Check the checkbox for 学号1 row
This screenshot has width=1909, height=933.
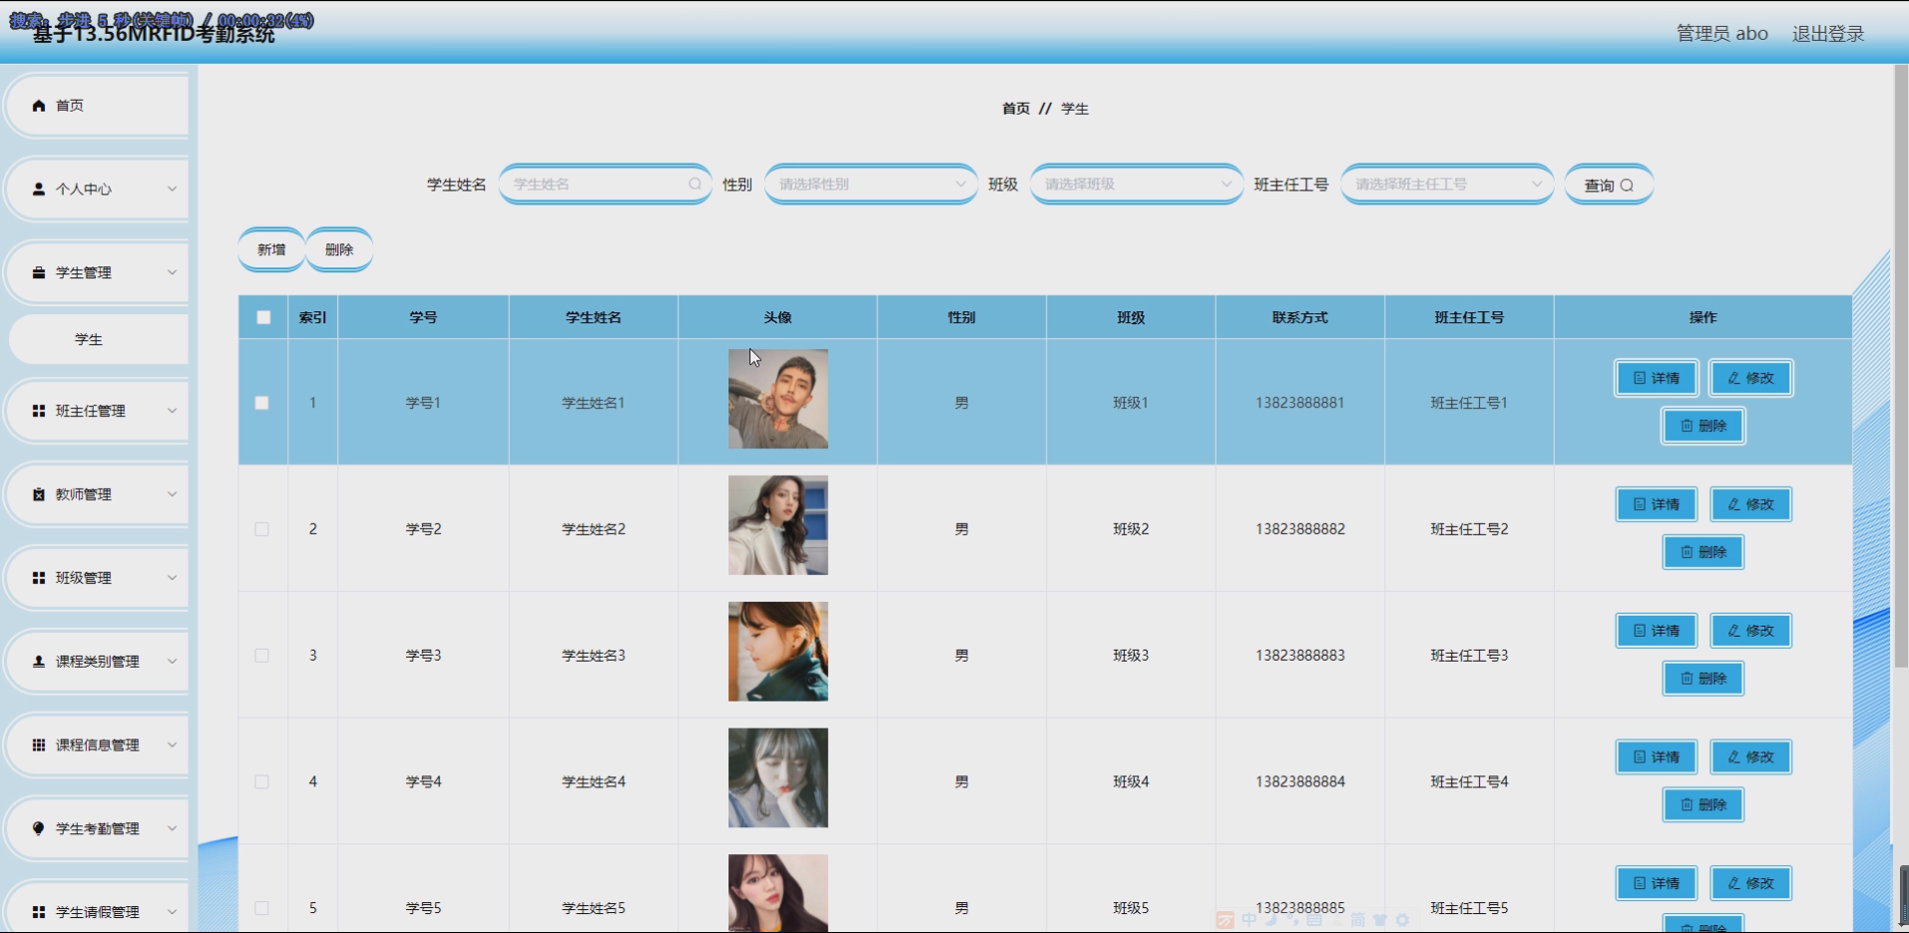tap(261, 403)
